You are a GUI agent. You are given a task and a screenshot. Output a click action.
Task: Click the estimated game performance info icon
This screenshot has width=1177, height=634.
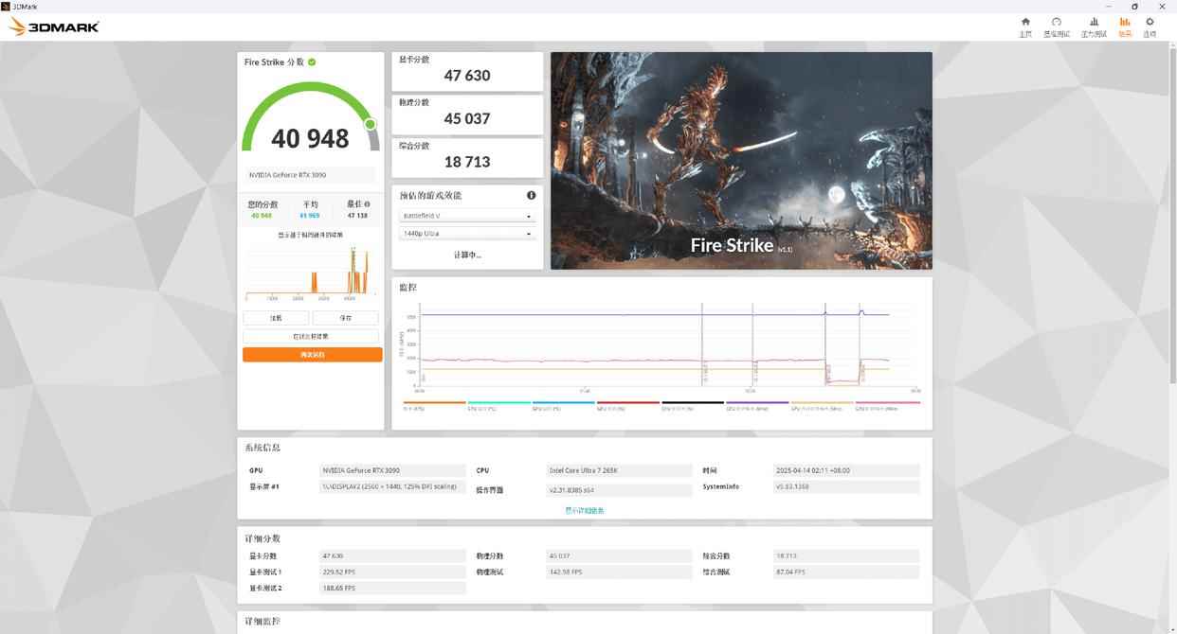tap(531, 196)
